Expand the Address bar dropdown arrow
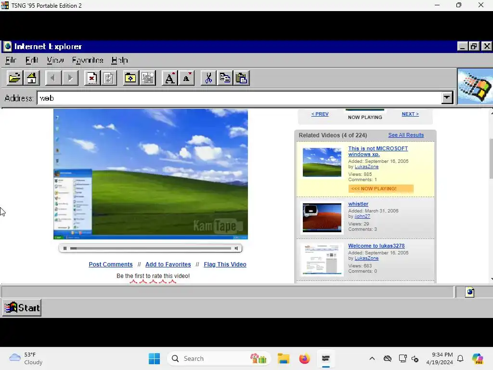This screenshot has height=370, width=493. click(447, 98)
